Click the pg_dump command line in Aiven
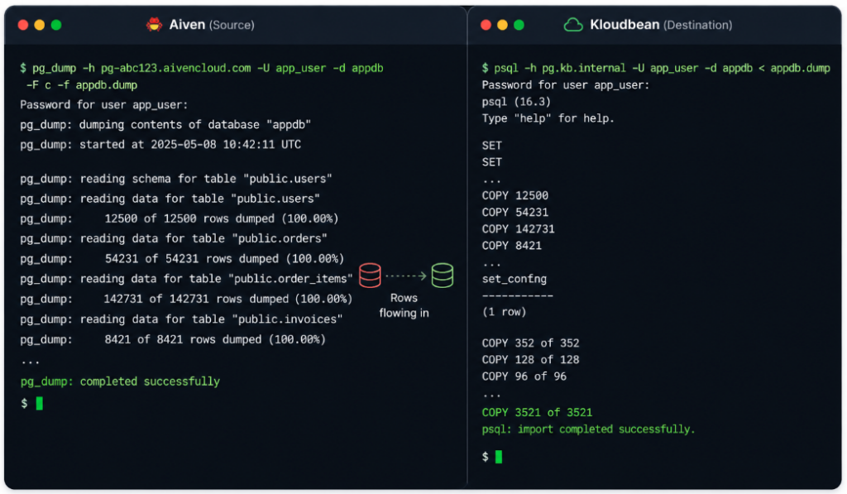The width and height of the screenshot is (847, 494). (202, 68)
